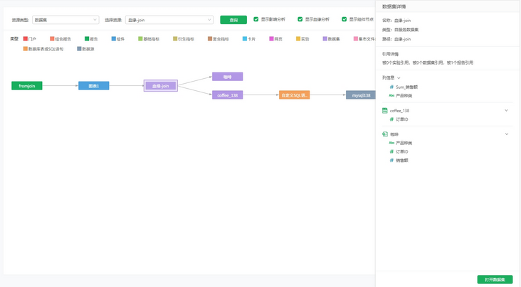Click the Abc text icon beside 产品种类 under 列信息
Image resolution: width=521 pixels, height=287 pixels.
click(391, 95)
